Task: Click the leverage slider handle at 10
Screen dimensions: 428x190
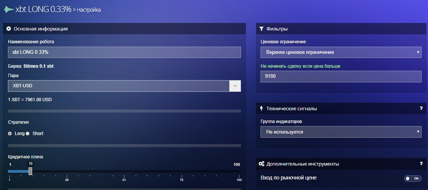Action: (x=30, y=171)
